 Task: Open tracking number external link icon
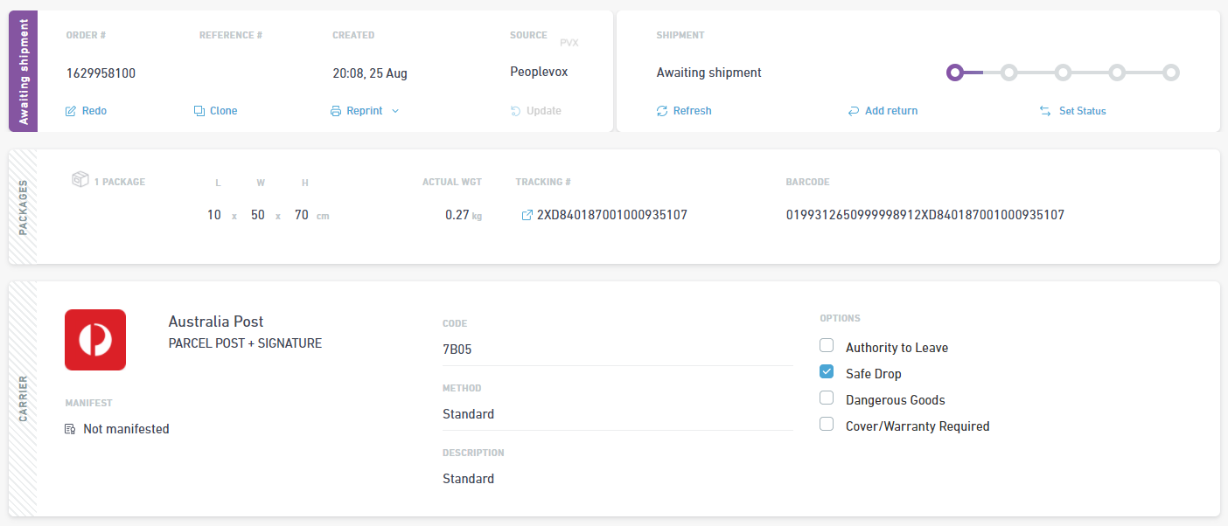[527, 215]
